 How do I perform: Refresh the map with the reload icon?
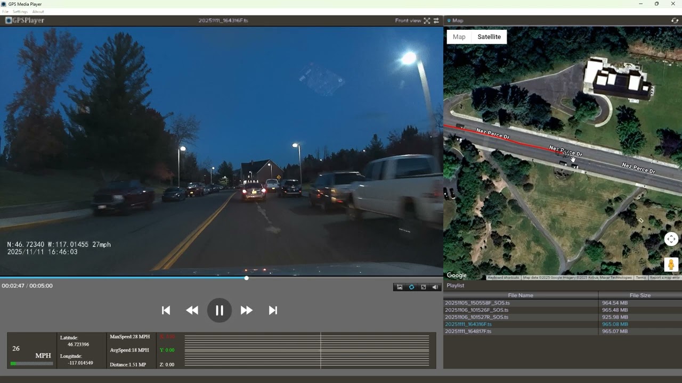(x=675, y=21)
